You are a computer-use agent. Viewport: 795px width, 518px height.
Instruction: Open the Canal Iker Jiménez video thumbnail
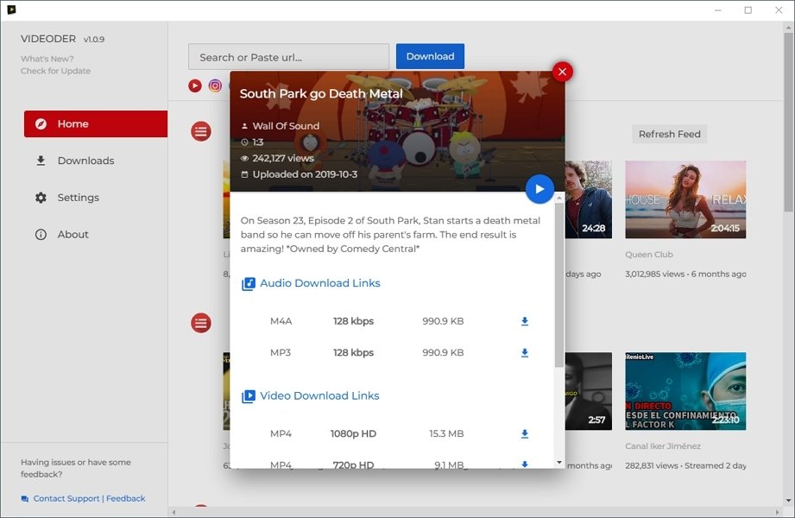(685, 391)
